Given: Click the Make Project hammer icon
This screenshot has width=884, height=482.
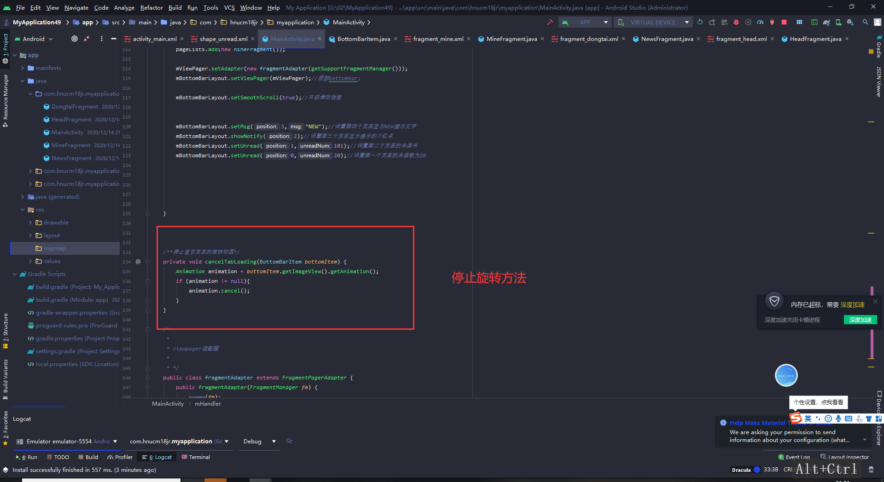Looking at the screenshot, I should tap(550, 22).
